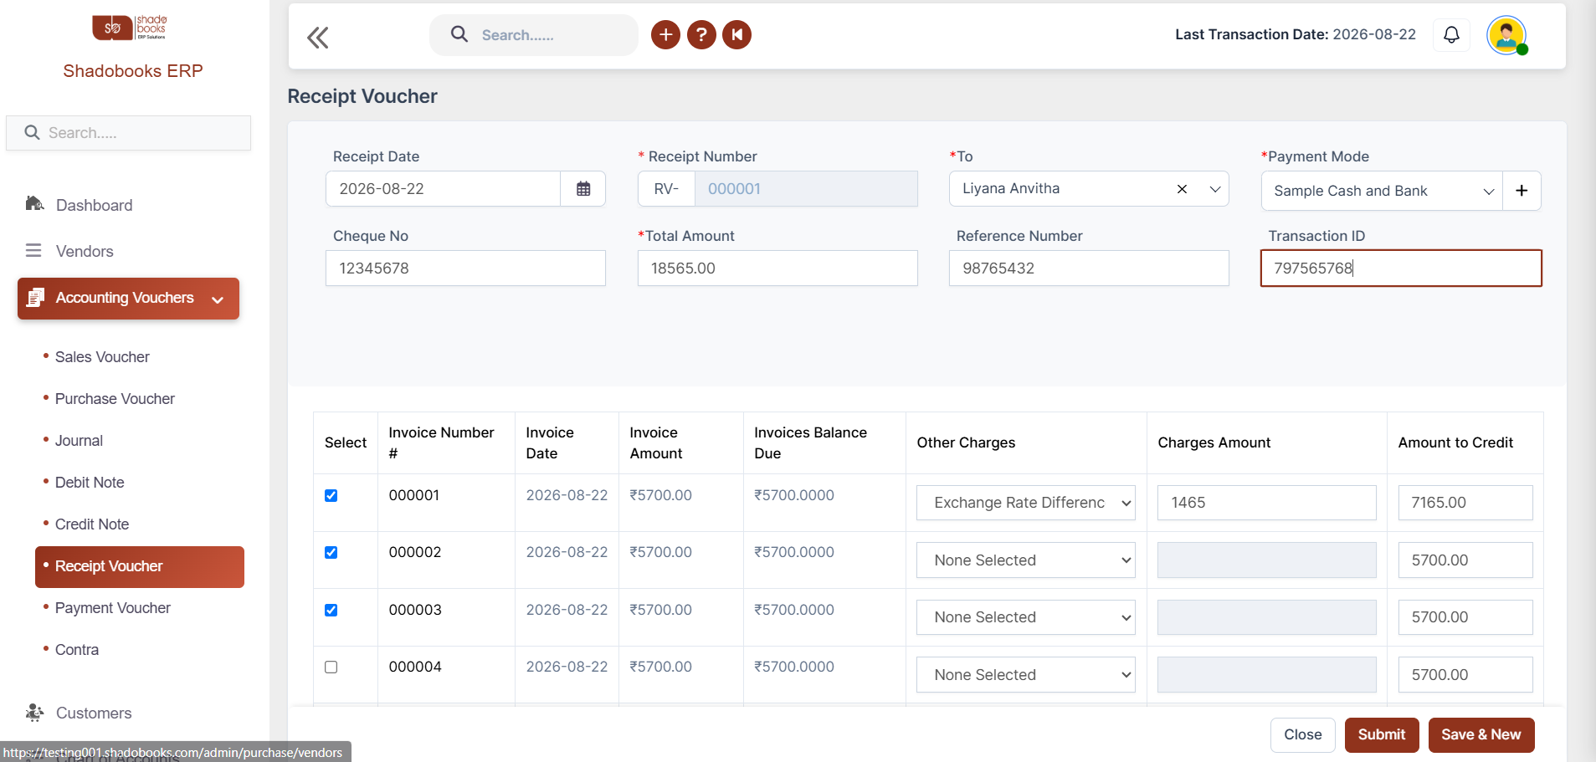Viewport: 1596px width, 762px height.
Task: Open Payment Mode dropdown
Action: click(1382, 191)
